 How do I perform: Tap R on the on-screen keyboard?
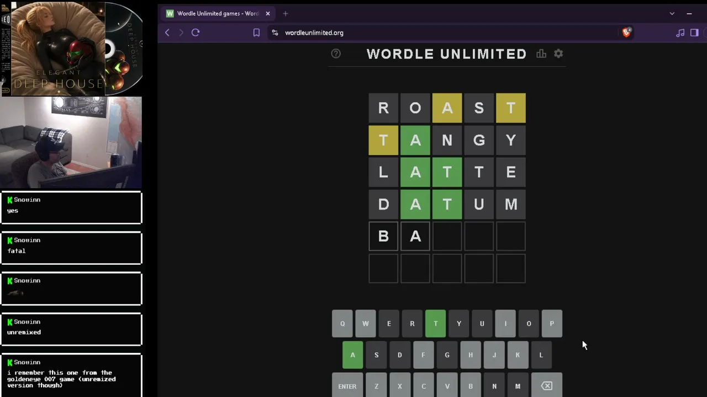tap(412, 324)
